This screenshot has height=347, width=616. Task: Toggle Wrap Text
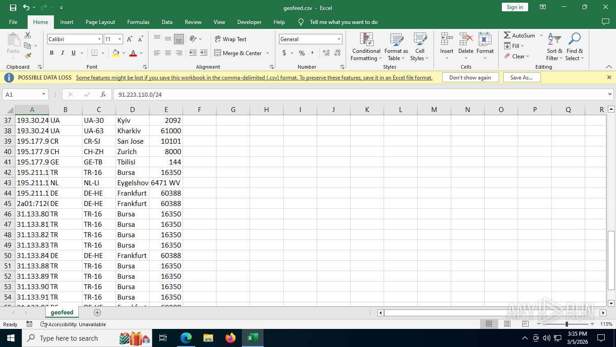(231, 39)
